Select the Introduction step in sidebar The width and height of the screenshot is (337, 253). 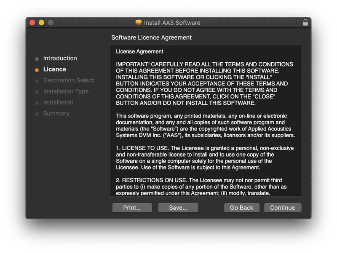pos(60,58)
